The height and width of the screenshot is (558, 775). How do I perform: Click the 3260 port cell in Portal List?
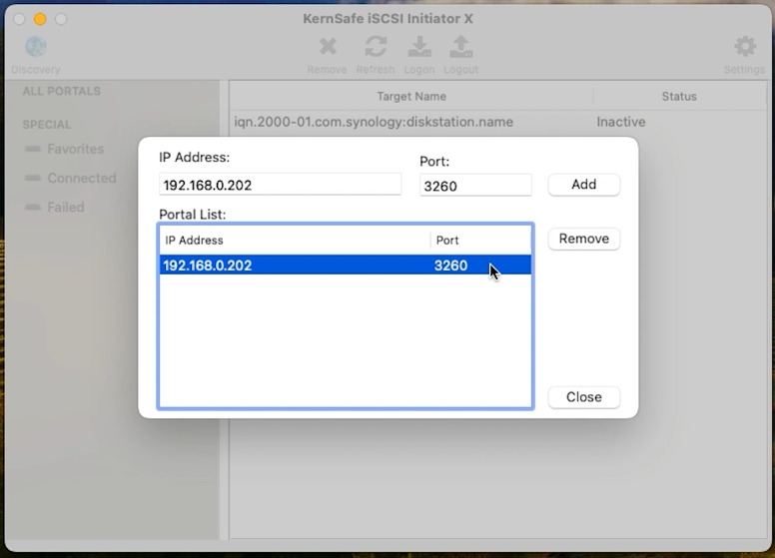click(450, 266)
